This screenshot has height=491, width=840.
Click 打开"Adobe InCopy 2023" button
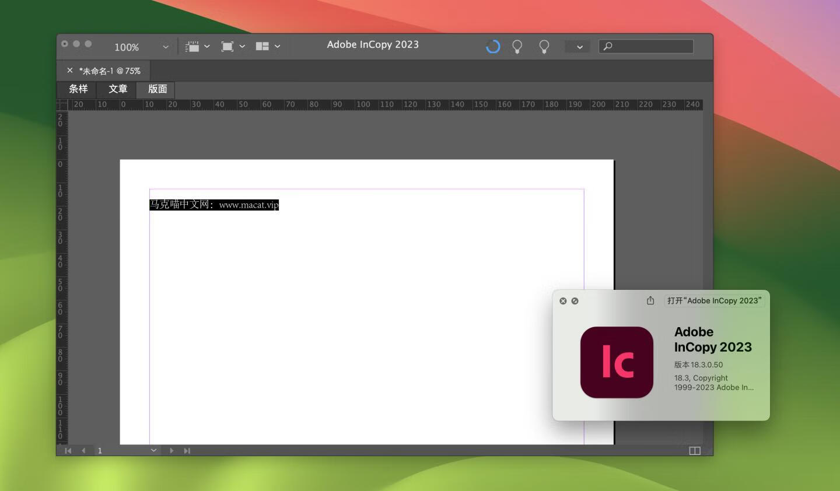(714, 301)
